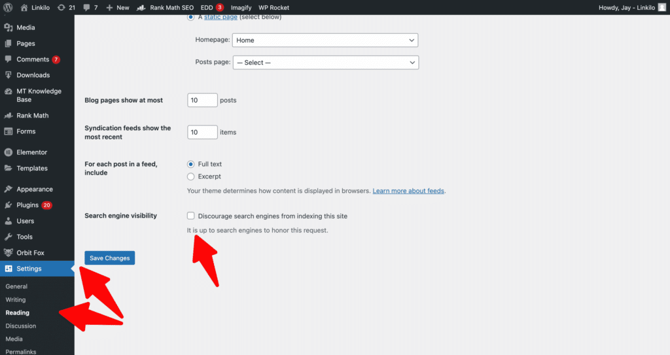Open Reading settings submenu
This screenshot has width=670, height=355.
(18, 313)
